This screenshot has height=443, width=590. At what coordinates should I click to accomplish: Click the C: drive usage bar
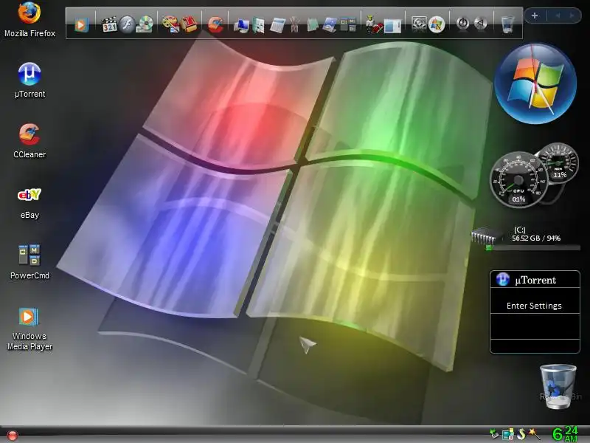point(532,248)
